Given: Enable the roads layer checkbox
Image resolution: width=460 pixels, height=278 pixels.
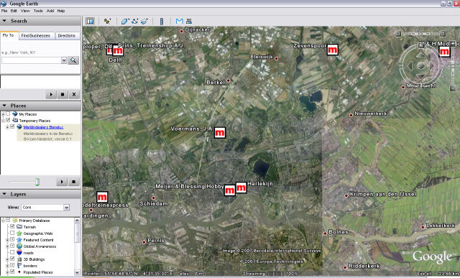Looking at the screenshot, I should [12, 252].
